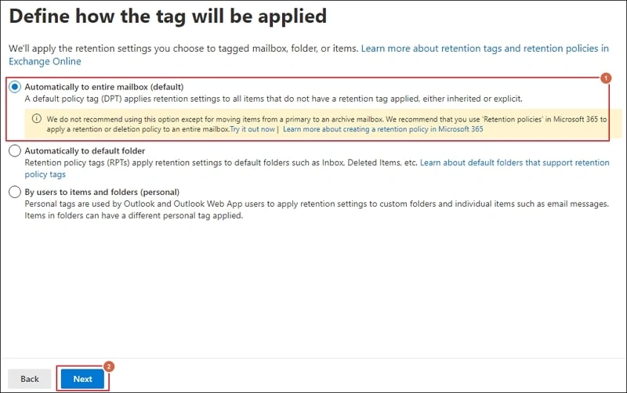This screenshot has width=627, height=393.
Task: Click the default policy tag (DPT) description text
Action: point(274,99)
